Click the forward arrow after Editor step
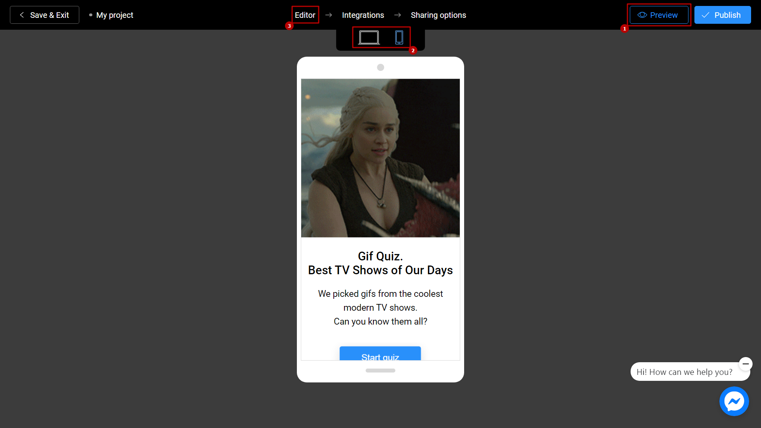 [329, 15]
